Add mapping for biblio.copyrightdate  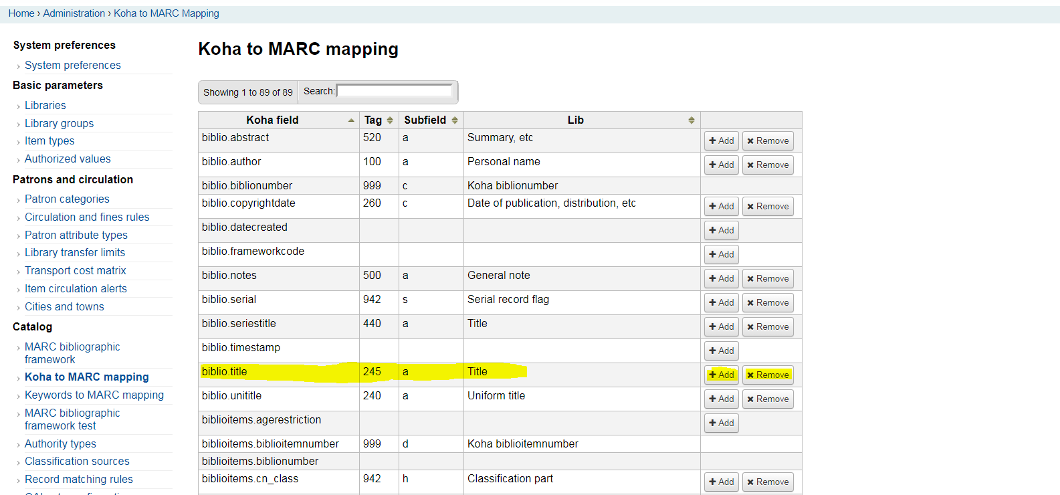point(722,206)
